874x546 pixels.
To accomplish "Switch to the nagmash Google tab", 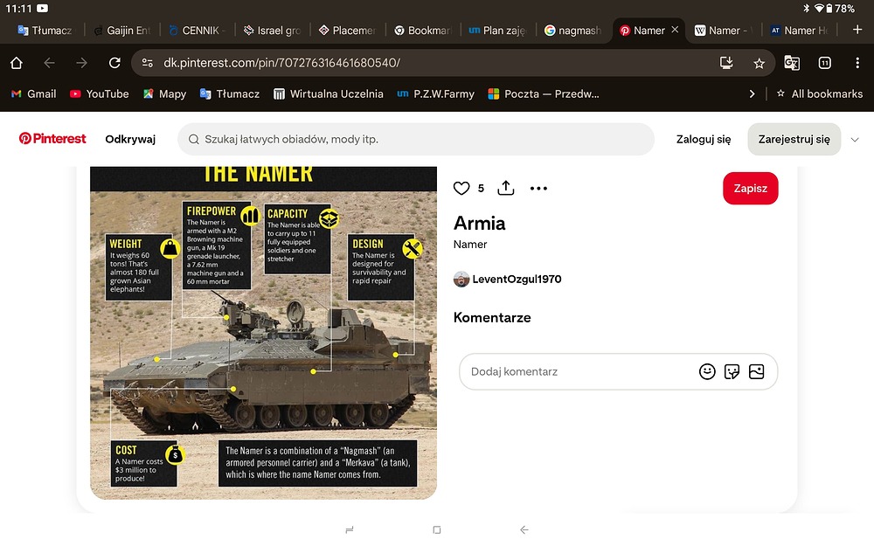I will coord(574,31).
